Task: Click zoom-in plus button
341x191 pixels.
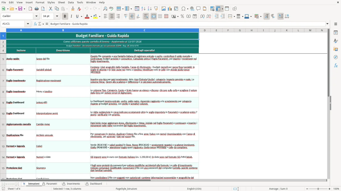Action: coord(330,189)
